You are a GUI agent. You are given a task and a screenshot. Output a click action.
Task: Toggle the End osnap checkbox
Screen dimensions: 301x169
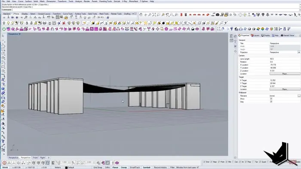(204, 162)
